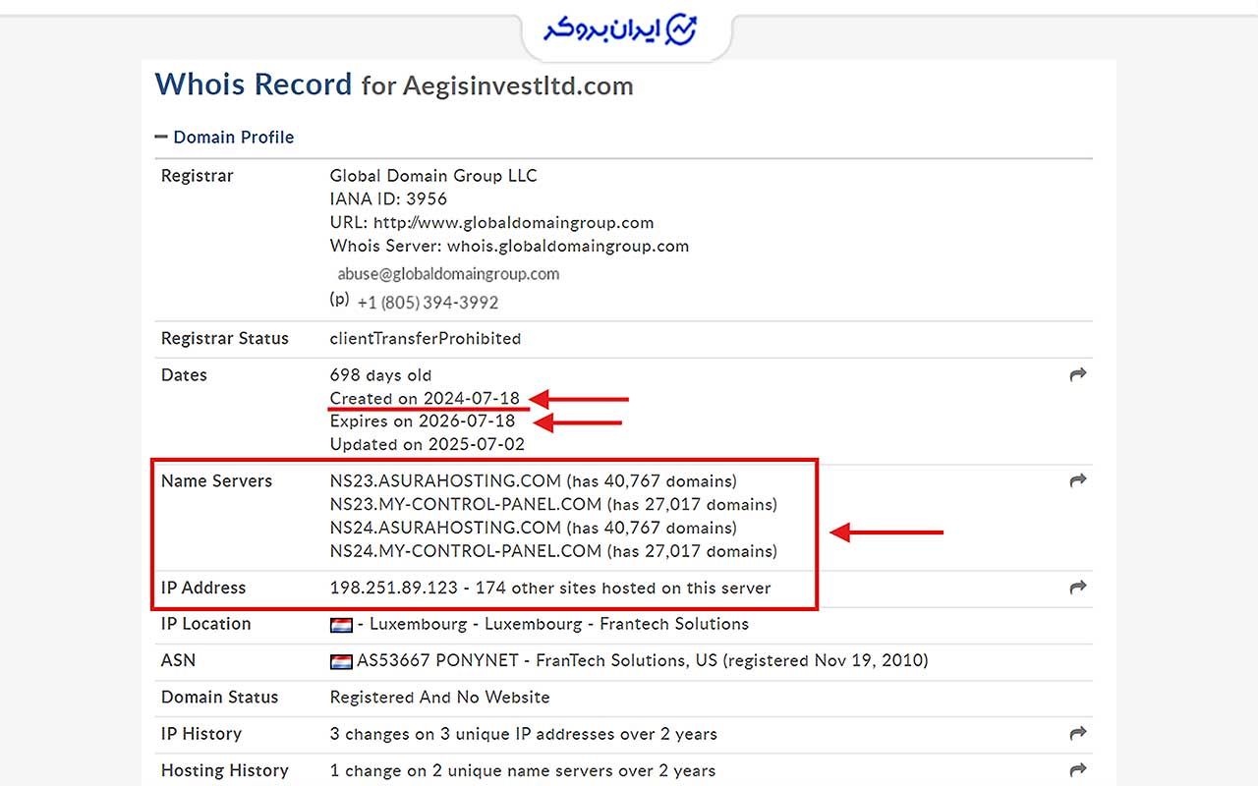The image size is (1258, 786).
Task: Click the IP Location row label
Action: click(x=206, y=624)
